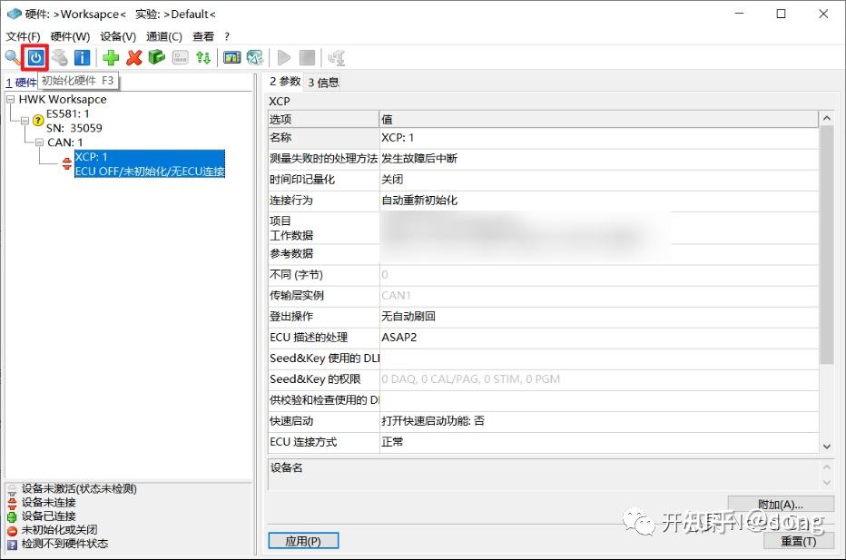
Task: Click the grayed stop square icon
Action: (x=307, y=57)
